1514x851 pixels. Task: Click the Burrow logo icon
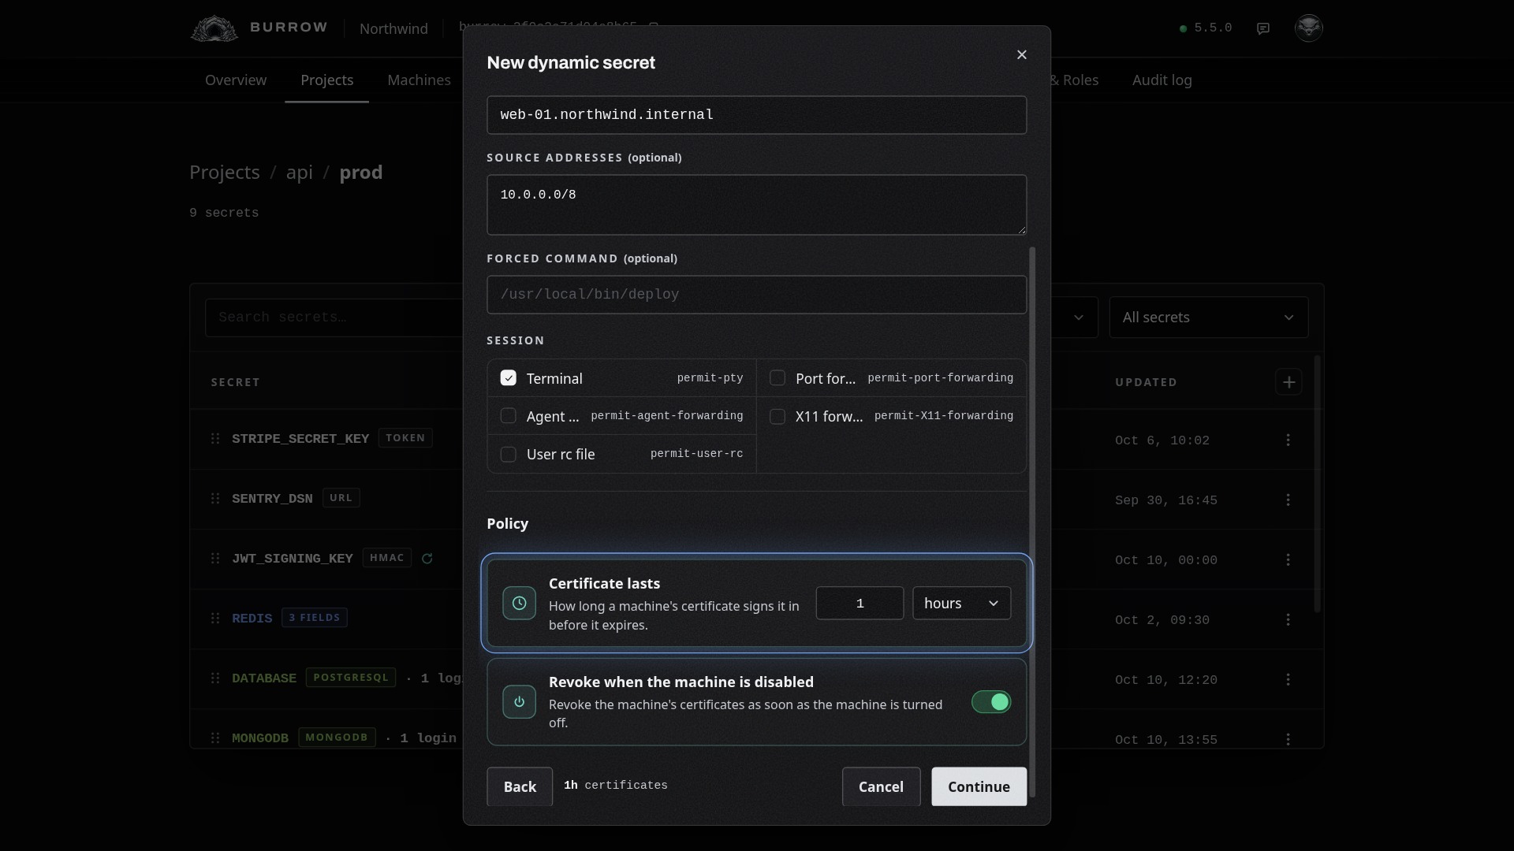214,28
